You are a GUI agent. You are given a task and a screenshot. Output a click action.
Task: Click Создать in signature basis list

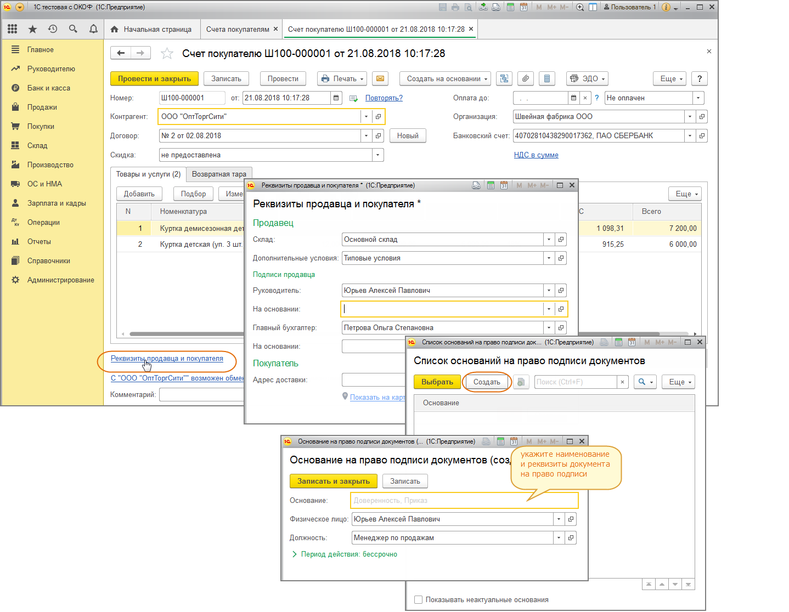(487, 382)
